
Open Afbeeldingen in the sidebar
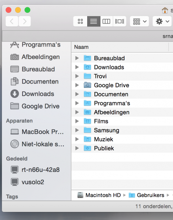[35, 57]
